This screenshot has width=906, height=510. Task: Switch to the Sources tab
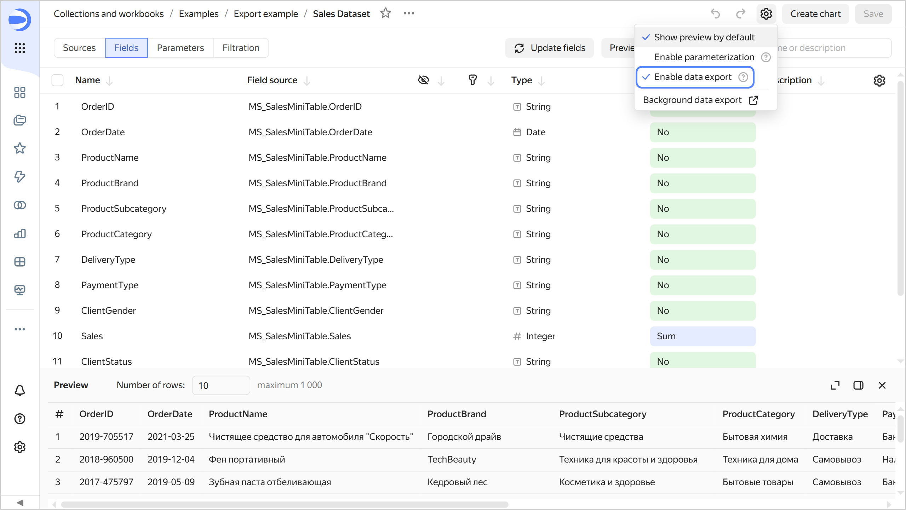[79, 48]
